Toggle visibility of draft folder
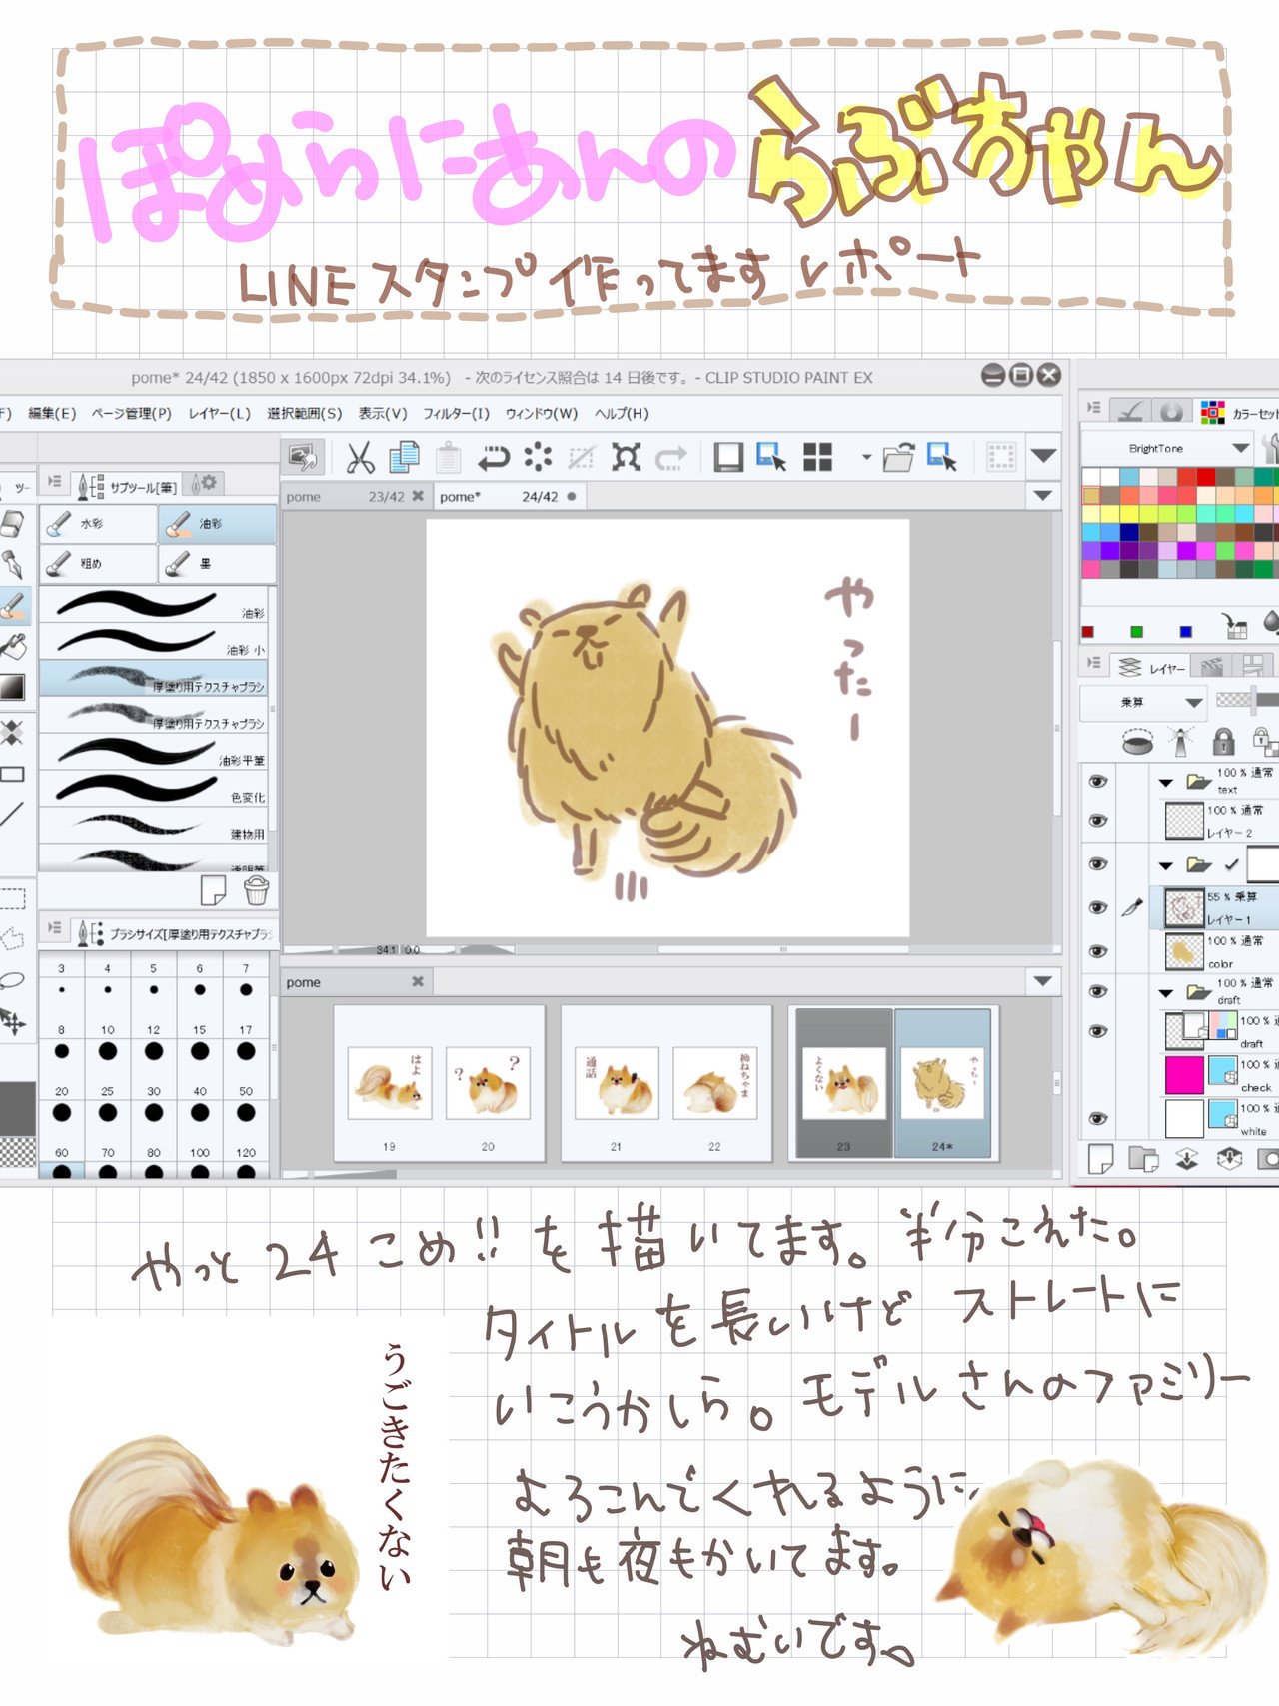 1097,991
